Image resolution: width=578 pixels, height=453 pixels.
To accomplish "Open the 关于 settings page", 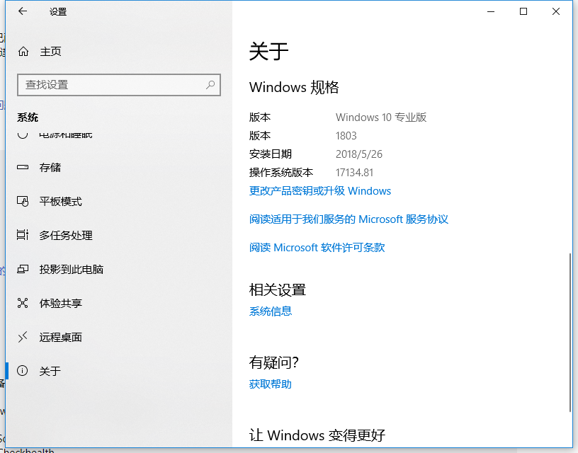I will [50, 371].
